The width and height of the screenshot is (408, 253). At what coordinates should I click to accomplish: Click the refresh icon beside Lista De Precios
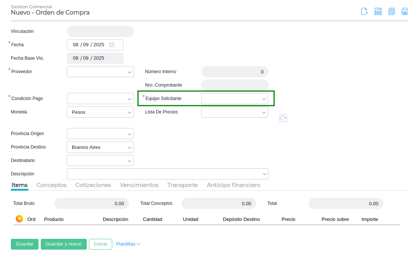tap(283, 118)
